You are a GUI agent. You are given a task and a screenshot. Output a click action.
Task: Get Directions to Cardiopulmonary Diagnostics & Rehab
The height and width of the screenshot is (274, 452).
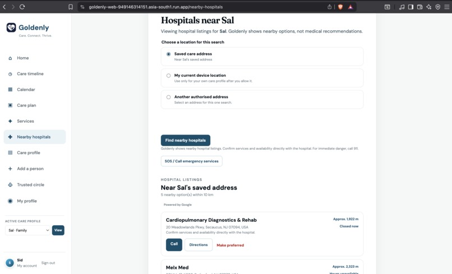[199, 245]
